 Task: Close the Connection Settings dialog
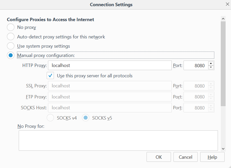pos(227,4)
